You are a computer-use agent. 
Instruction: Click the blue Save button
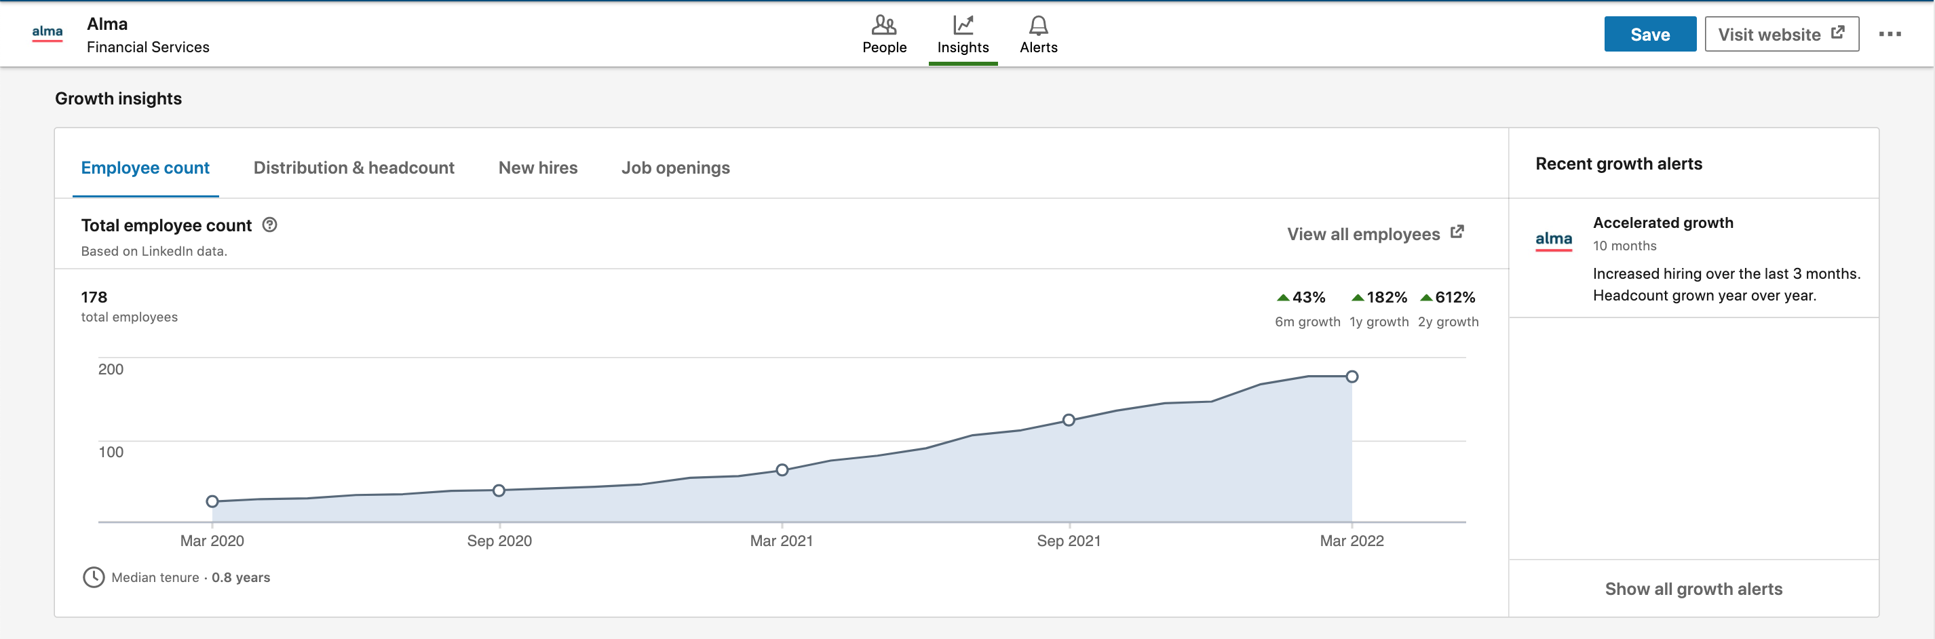coord(1649,35)
